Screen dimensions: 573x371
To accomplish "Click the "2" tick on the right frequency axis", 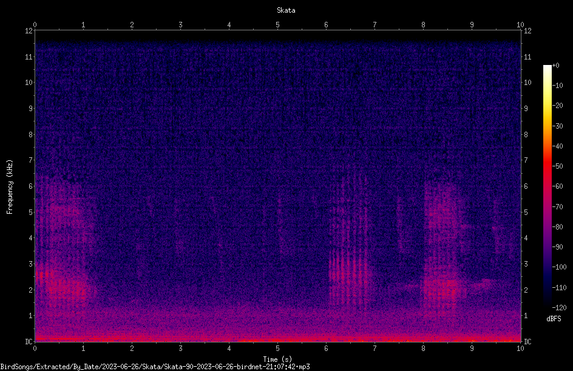I will [x=526, y=290].
